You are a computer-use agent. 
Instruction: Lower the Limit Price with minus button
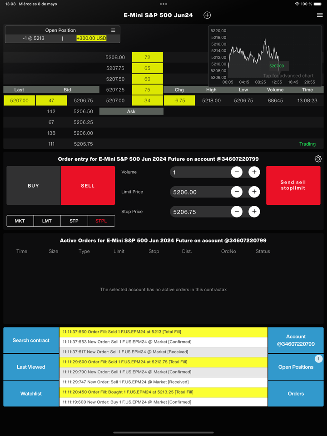pos(237,192)
